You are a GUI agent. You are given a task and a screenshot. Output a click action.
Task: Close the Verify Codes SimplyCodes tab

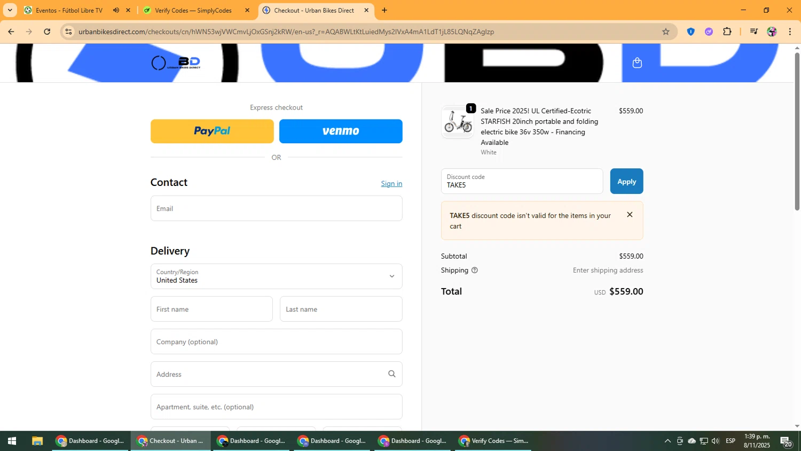click(x=247, y=10)
